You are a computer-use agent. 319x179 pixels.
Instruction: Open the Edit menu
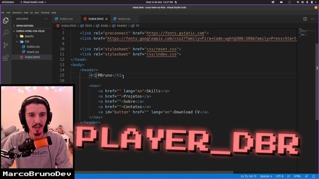[x=8, y=12]
